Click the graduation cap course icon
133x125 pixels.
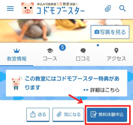pyautogui.click(x=50, y=50)
